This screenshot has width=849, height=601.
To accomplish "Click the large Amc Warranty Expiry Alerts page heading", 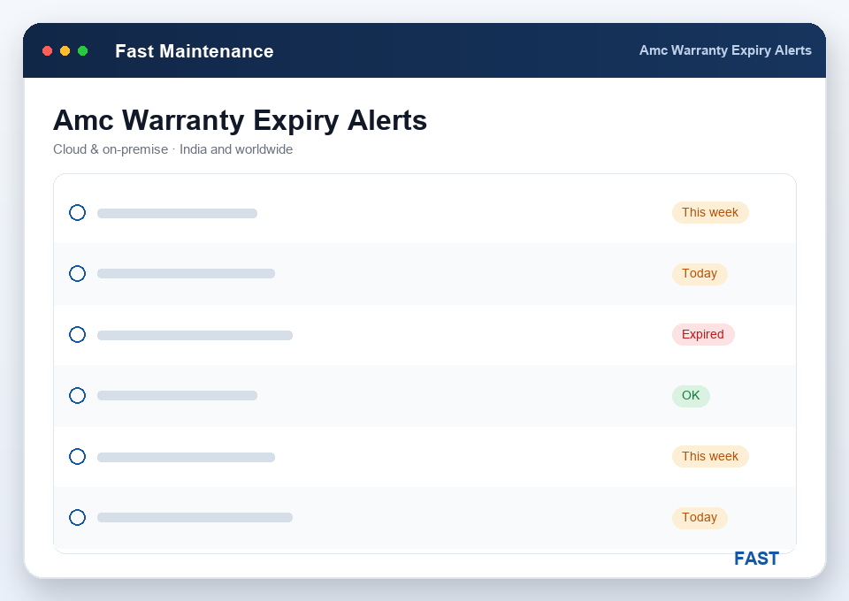I will point(240,120).
